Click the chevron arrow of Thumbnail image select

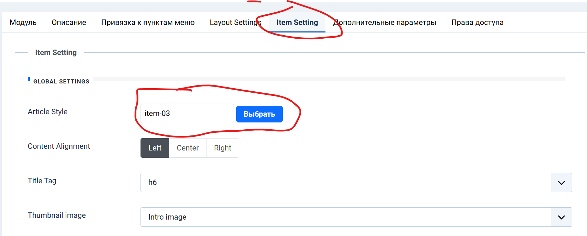pos(561,217)
